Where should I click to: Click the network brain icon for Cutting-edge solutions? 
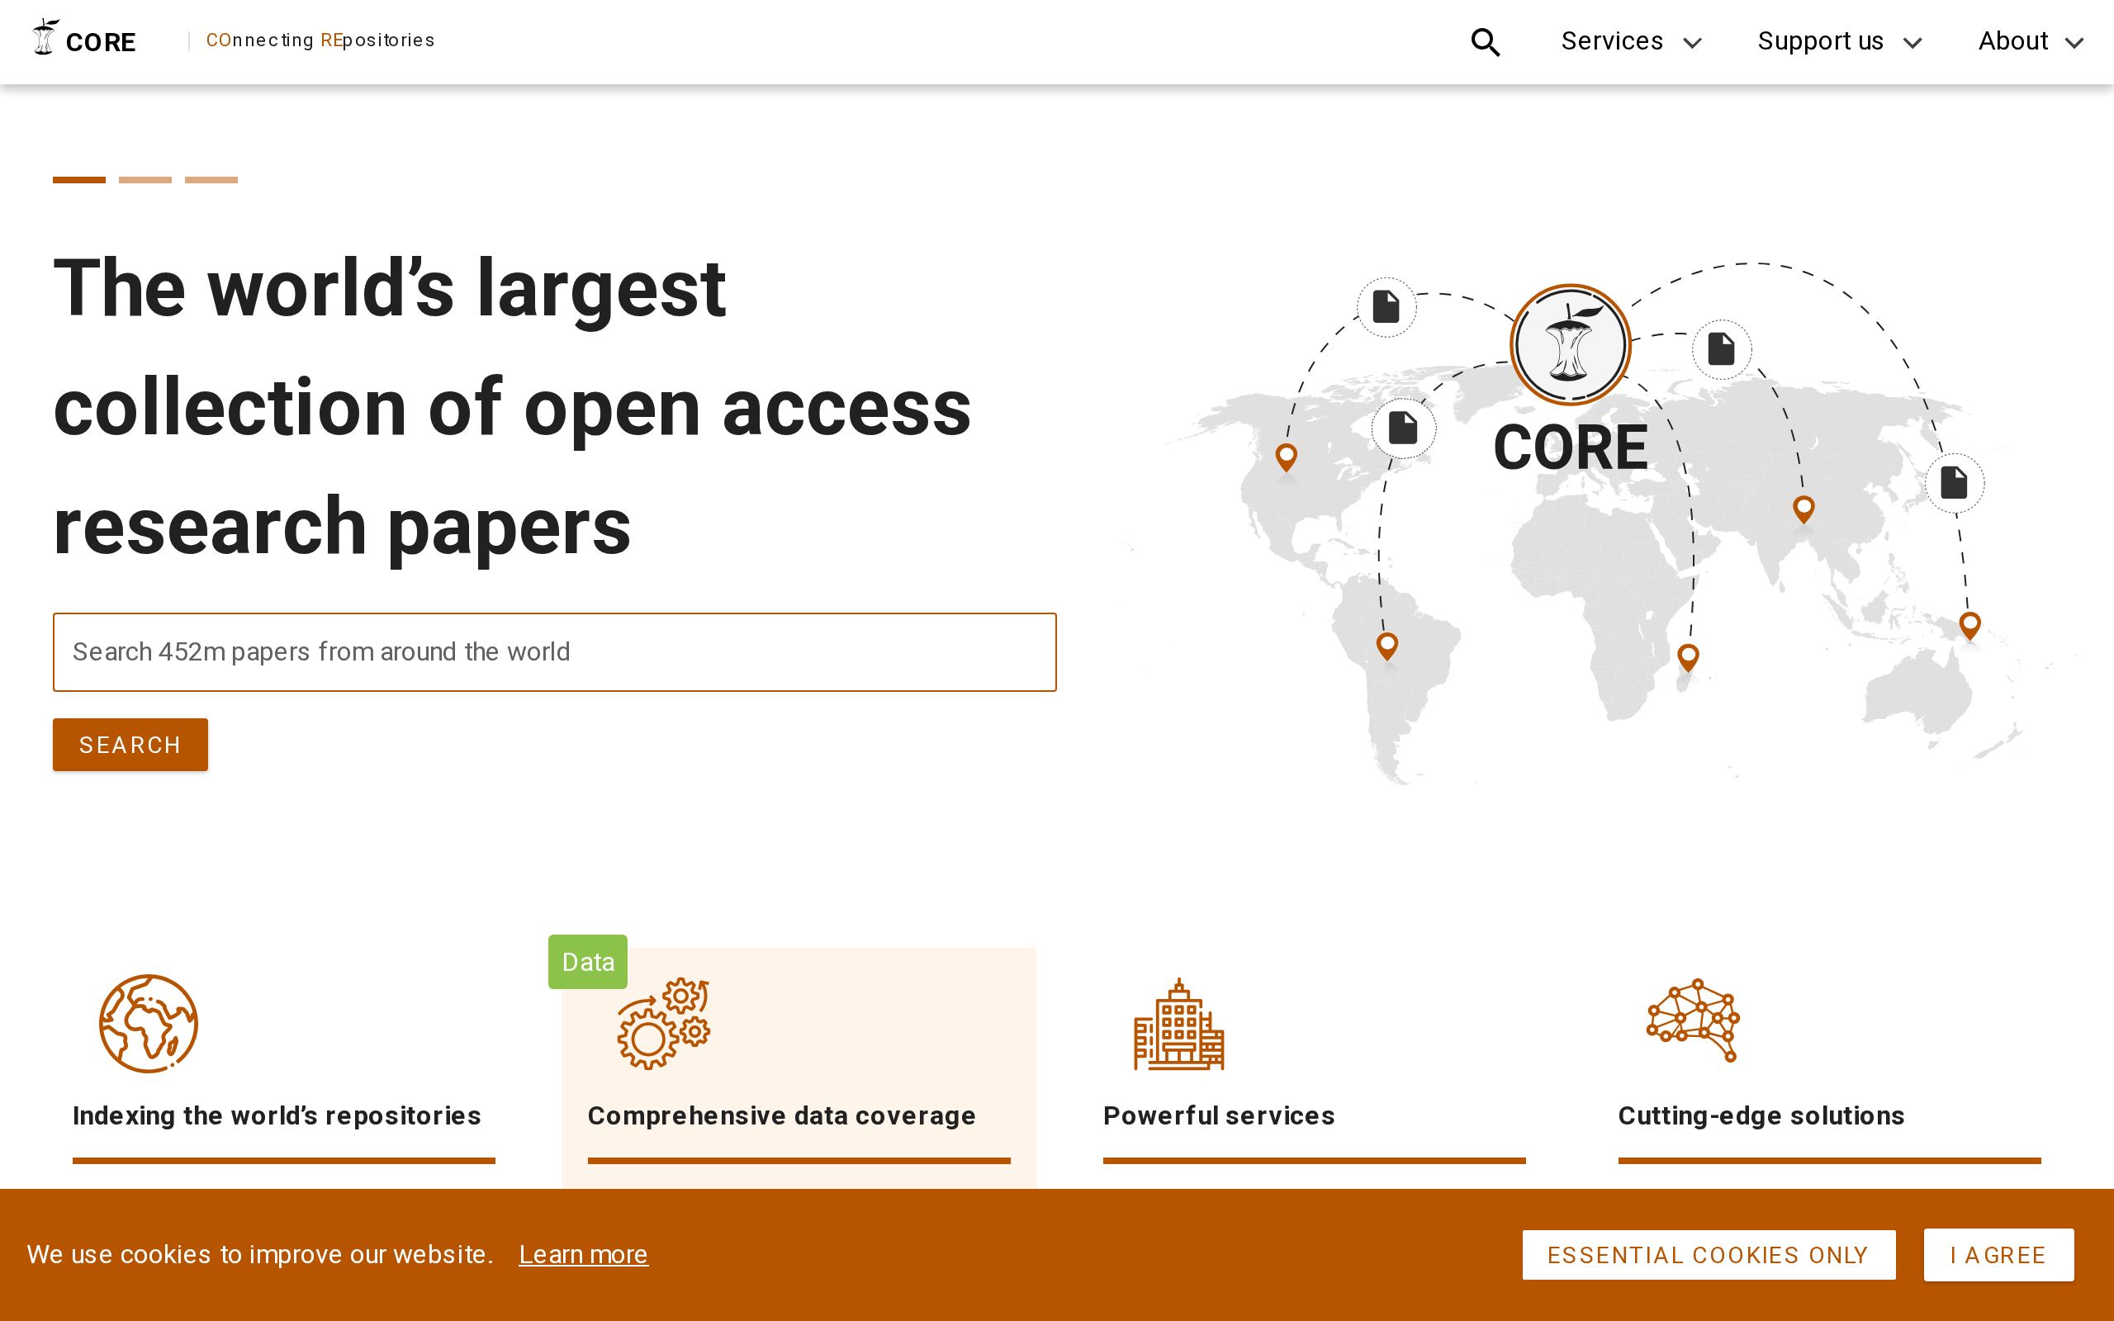pyautogui.click(x=1693, y=1020)
